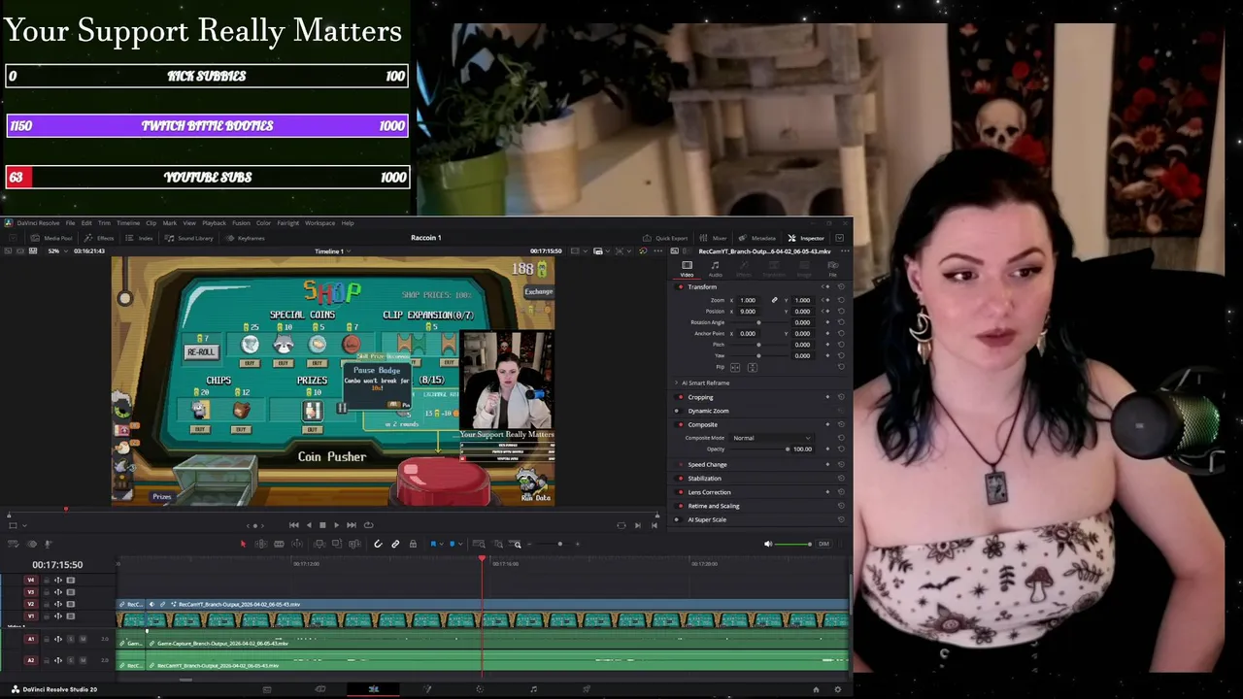
Task: Toggle the Inspector panel
Action: (x=806, y=238)
